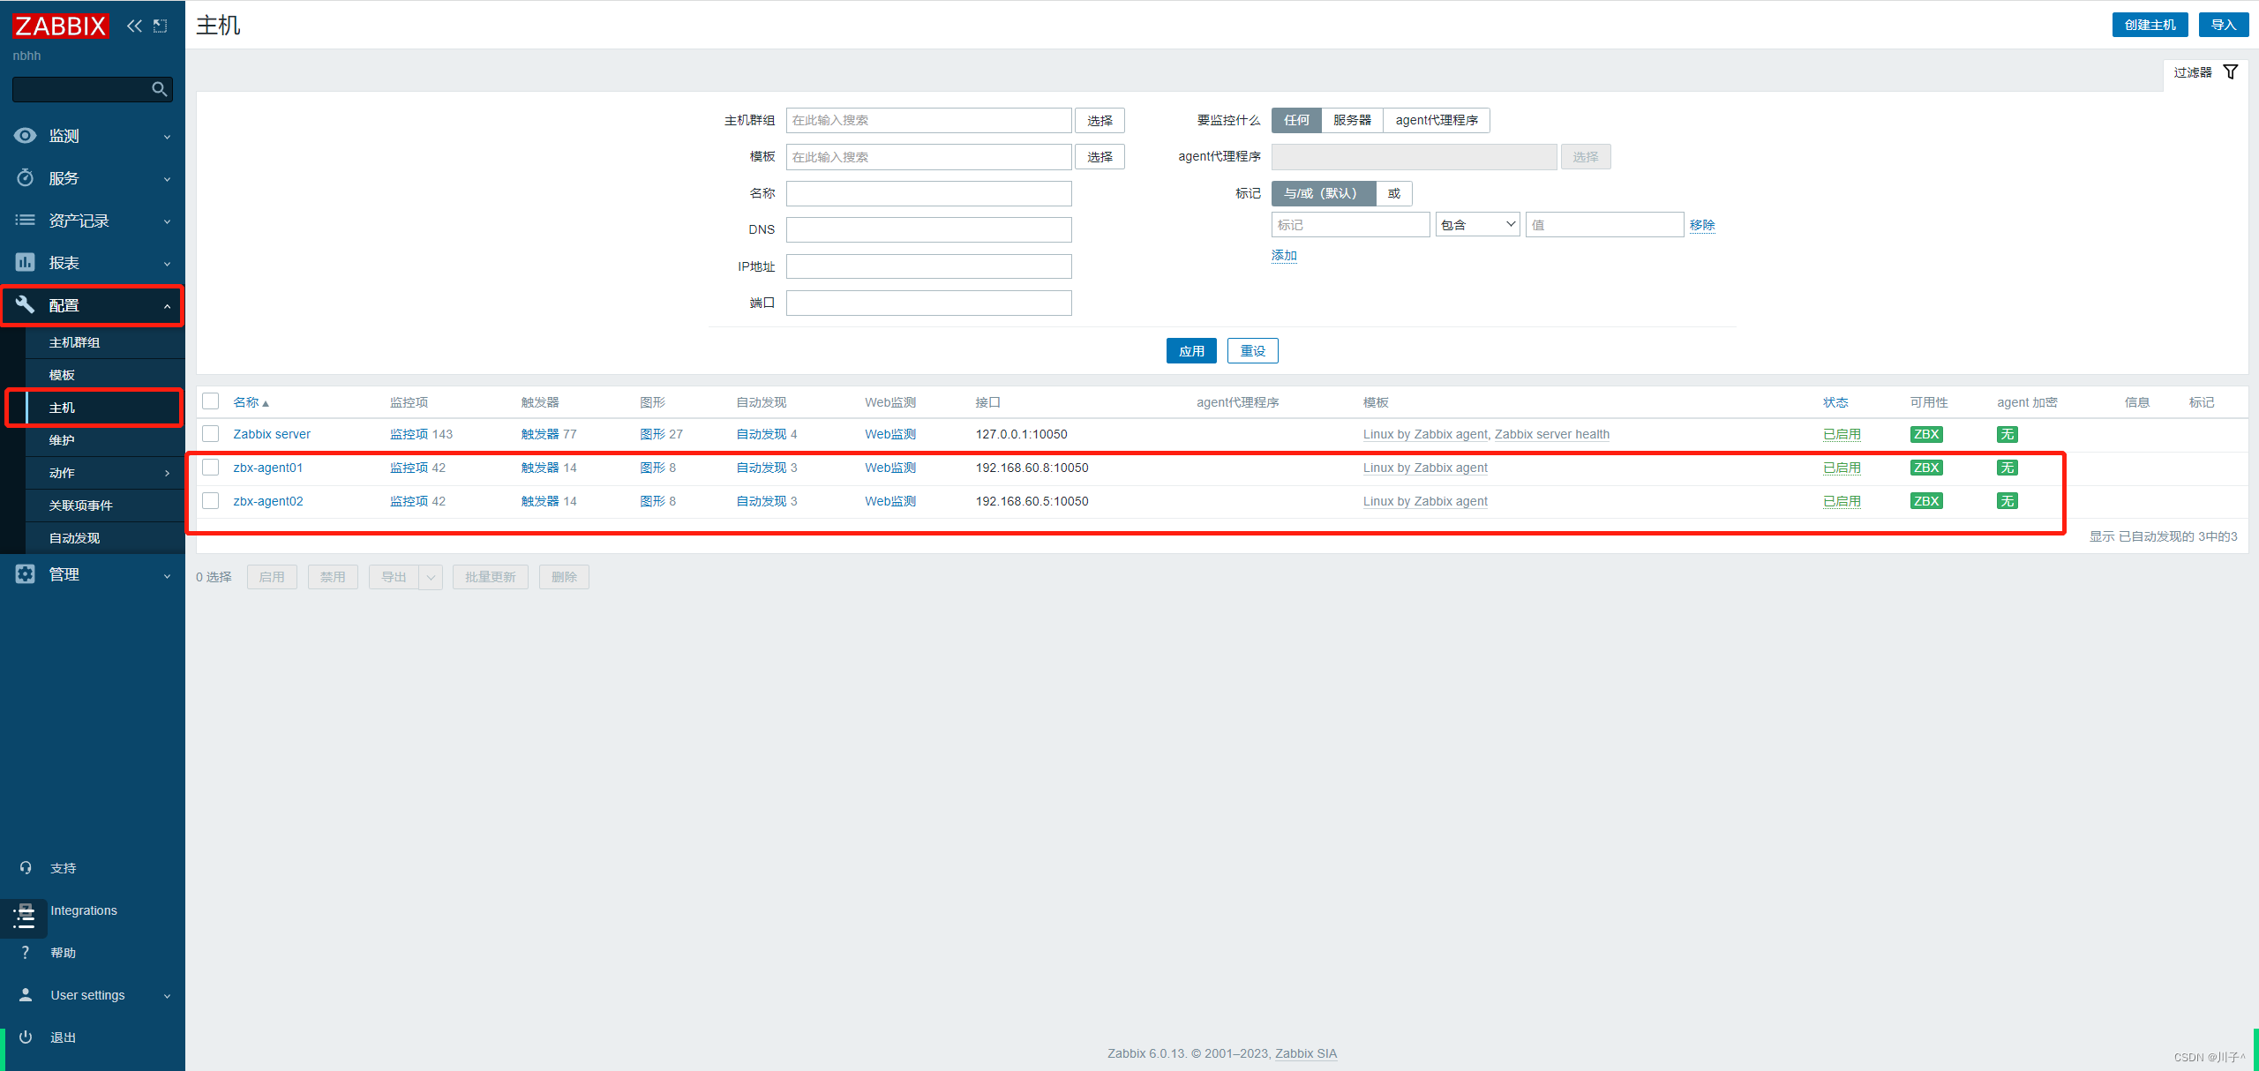This screenshot has width=2259, height=1071.
Task: Click 无 encryption badge for Zabbix server
Action: pyautogui.click(x=2007, y=434)
